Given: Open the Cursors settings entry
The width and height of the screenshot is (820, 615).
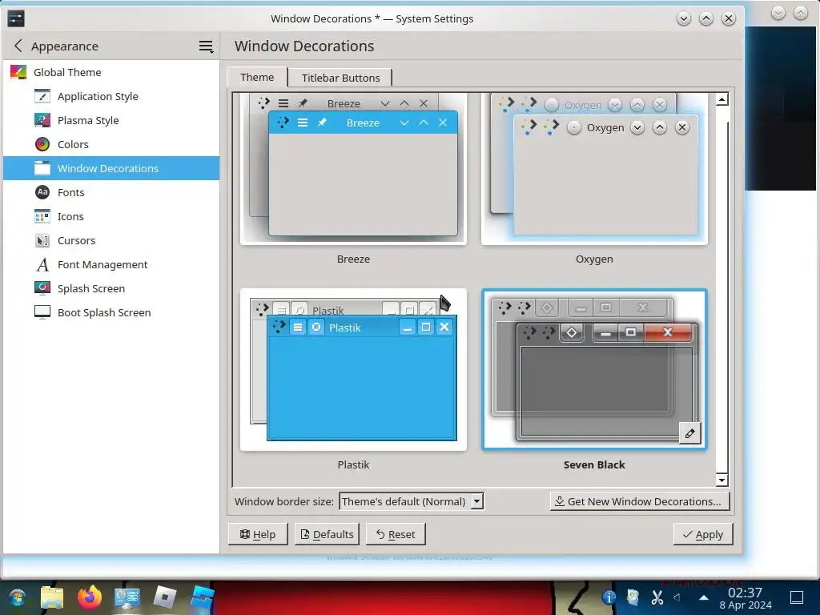Looking at the screenshot, I should click(111, 240).
